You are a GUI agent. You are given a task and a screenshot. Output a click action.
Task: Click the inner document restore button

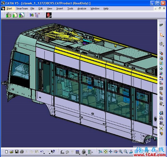click(x=160, y=8)
